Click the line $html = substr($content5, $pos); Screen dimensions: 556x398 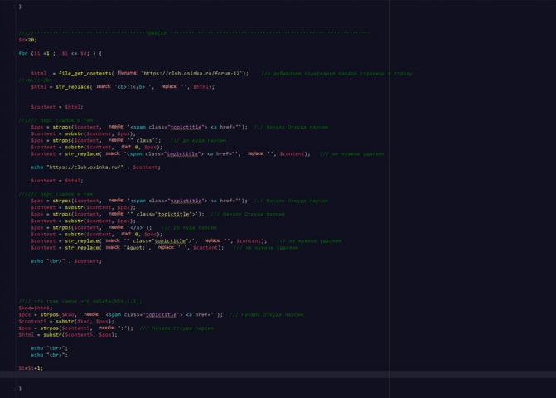tap(68, 334)
